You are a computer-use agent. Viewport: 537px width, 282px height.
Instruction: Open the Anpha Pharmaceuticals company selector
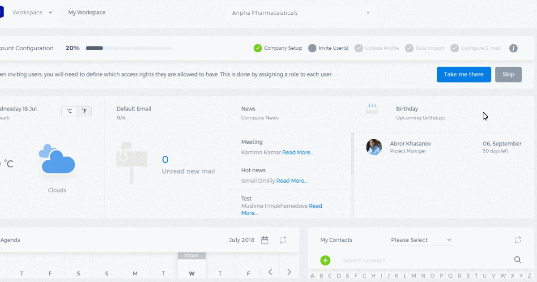[300, 13]
